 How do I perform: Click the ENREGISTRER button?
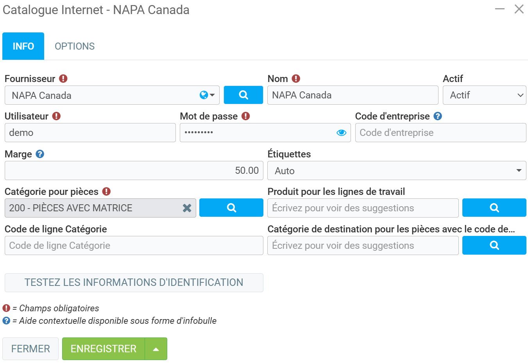(104, 349)
